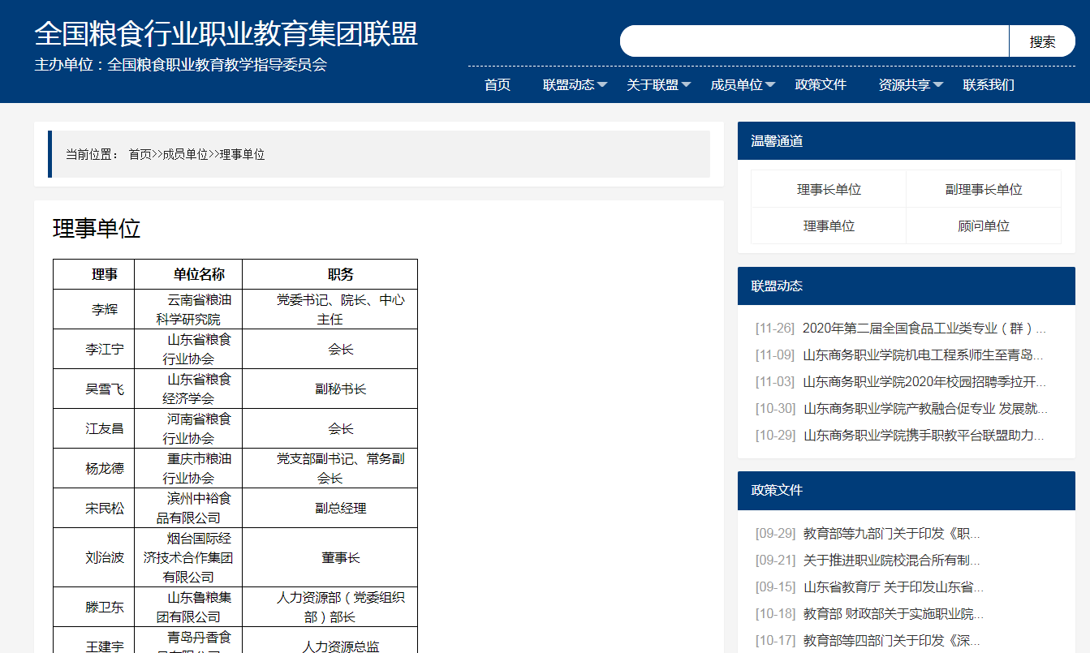Expand the 联盟动态 dropdown arrow in navigation
The height and width of the screenshot is (653, 1090).
pos(602,85)
